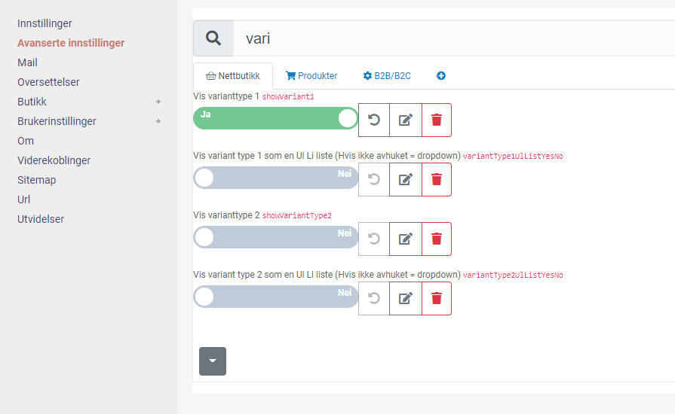Open the B2B/B2C tab
Image resolution: width=675 pixels, height=414 pixels.
click(x=387, y=76)
